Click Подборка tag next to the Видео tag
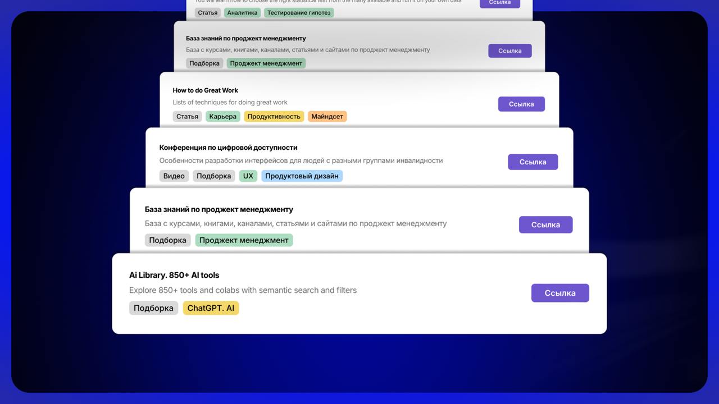The height and width of the screenshot is (404, 719). tap(213, 176)
